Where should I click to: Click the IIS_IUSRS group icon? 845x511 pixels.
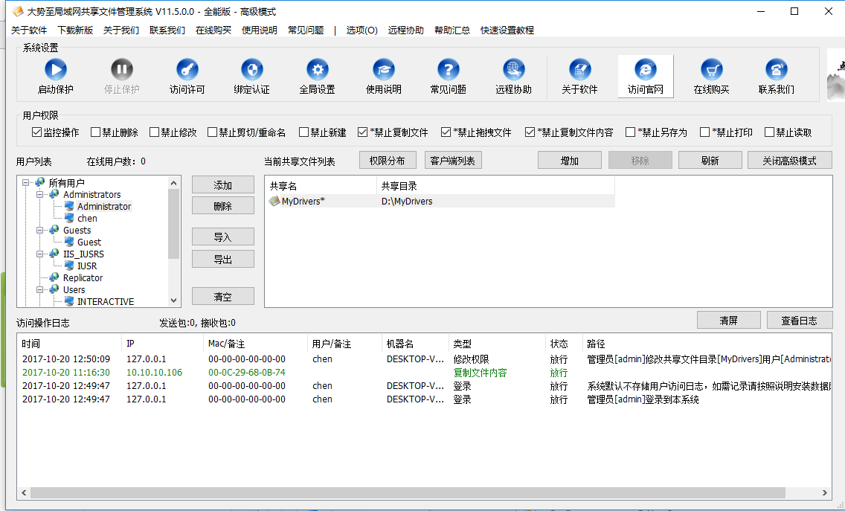pos(54,254)
